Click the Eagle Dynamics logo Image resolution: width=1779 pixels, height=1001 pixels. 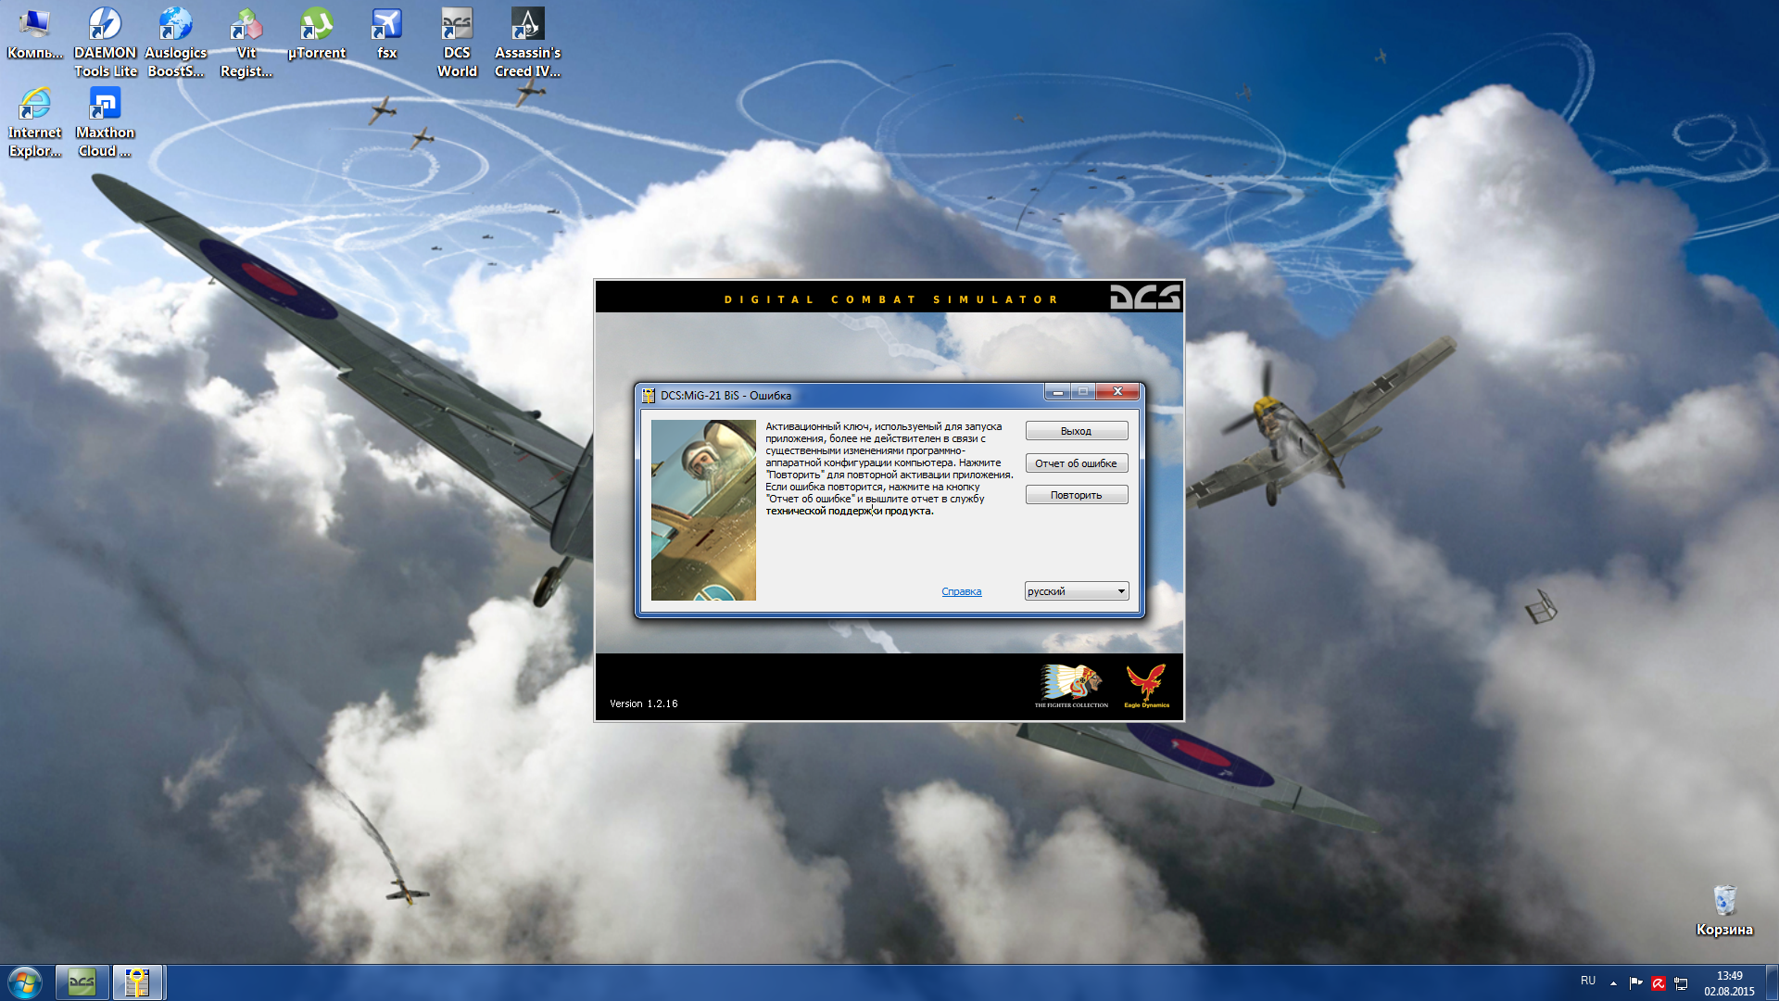[1146, 686]
